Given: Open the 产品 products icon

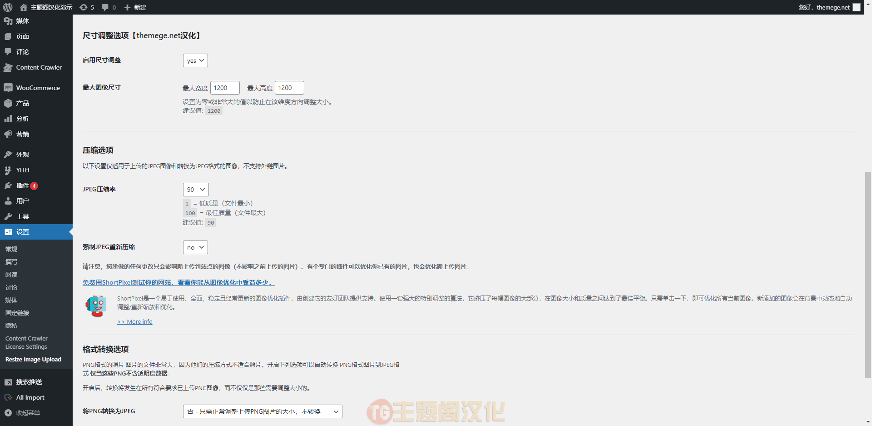Looking at the screenshot, I should pyautogui.click(x=8, y=103).
